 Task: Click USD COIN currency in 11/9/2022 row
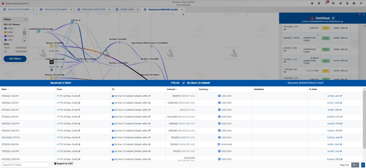point(225,96)
